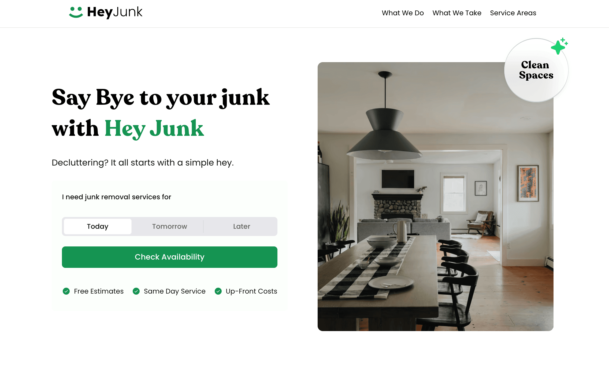This screenshot has width=609, height=375.
Task: Go to Service Areas
Action: tap(513, 13)
